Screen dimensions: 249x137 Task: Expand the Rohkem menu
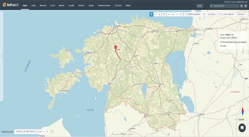(242, 14)
